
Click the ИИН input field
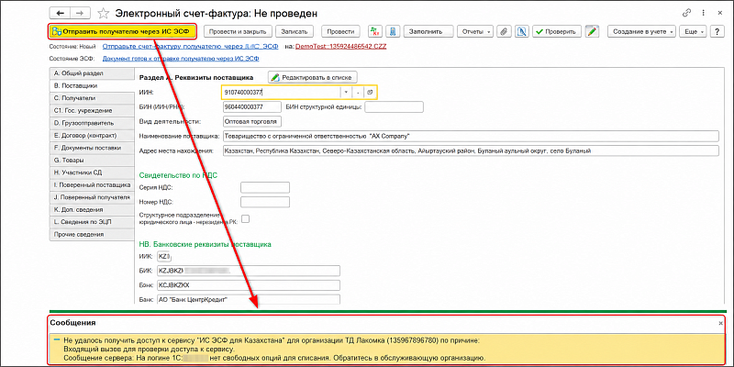[281, 93]
